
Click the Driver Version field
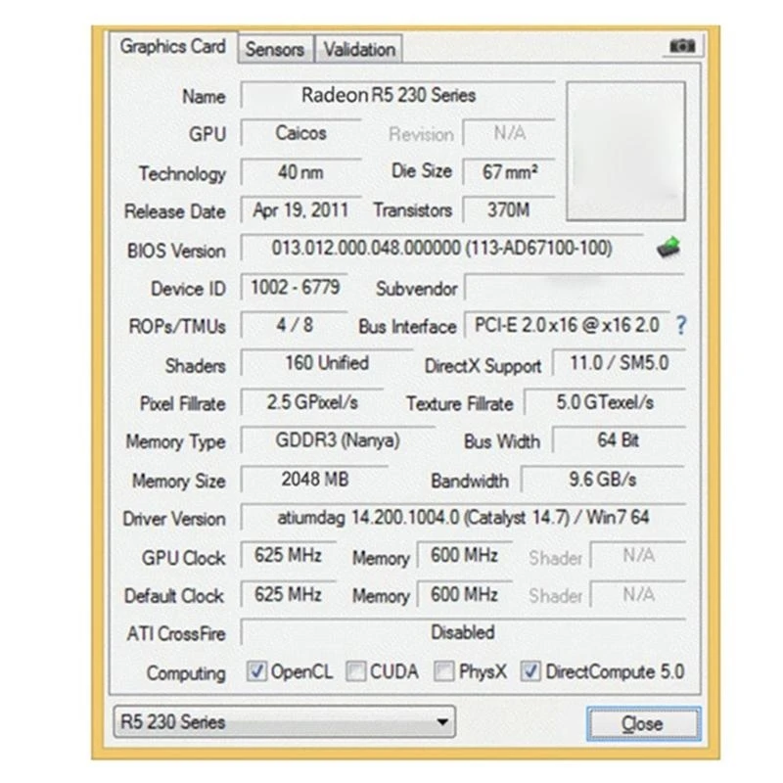coord(463,518)
